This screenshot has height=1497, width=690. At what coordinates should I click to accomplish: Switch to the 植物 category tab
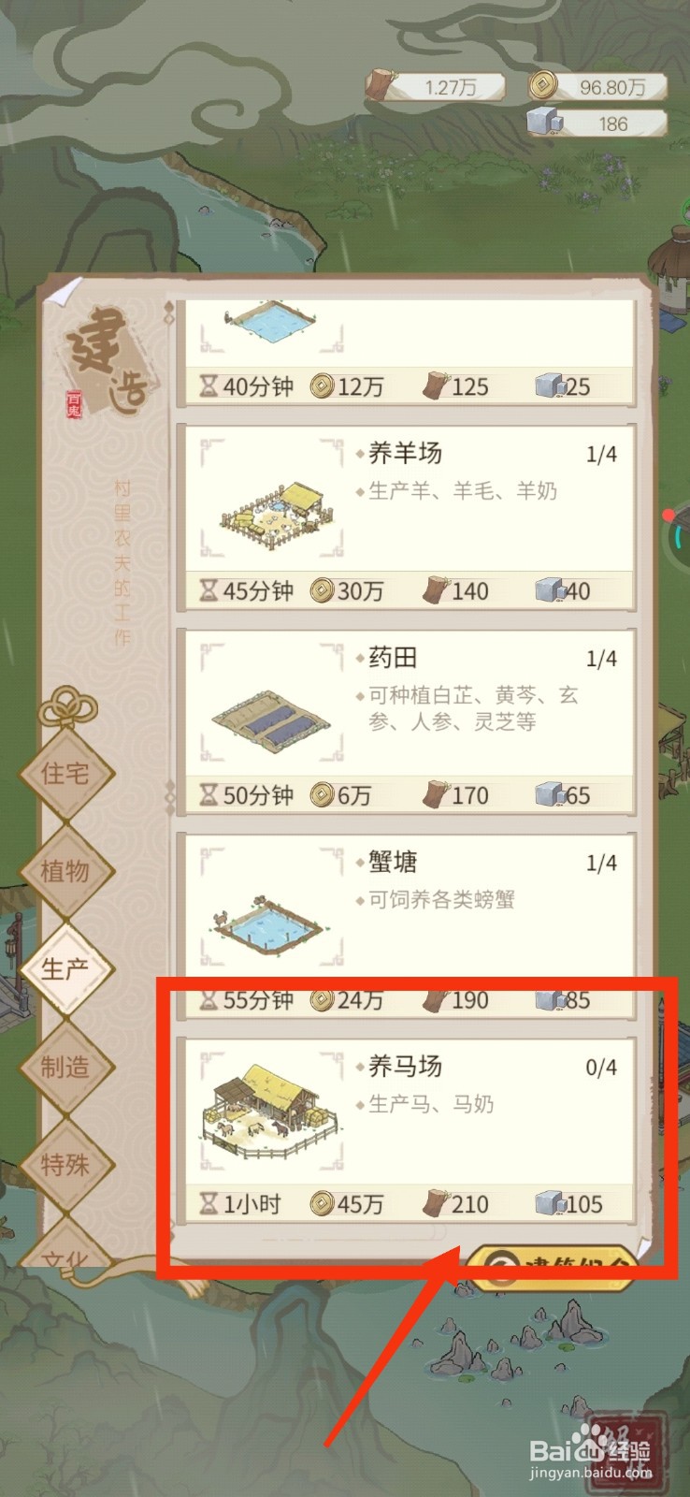[x=66, y=871]
